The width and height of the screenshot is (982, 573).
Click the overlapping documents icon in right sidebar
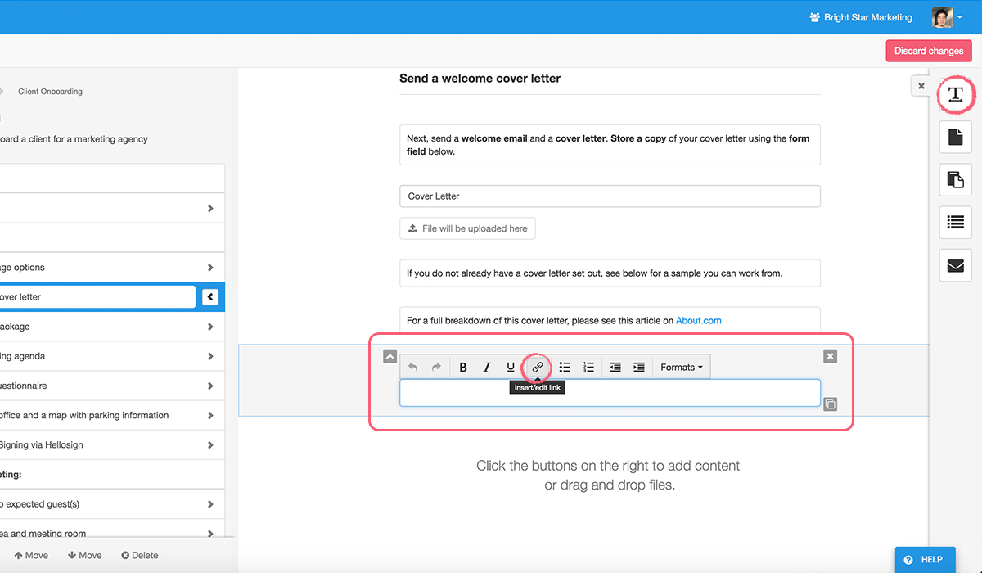(x=955, y=179)
